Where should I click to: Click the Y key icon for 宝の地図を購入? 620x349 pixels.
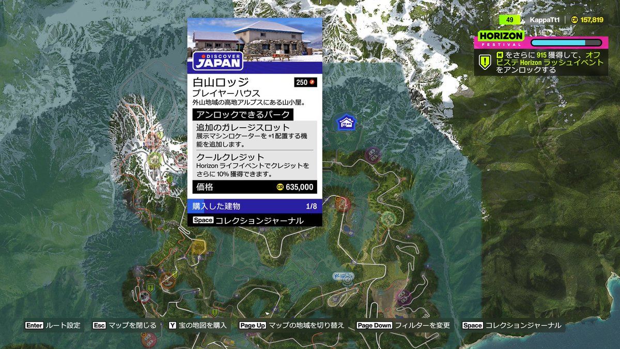(173, 326)
